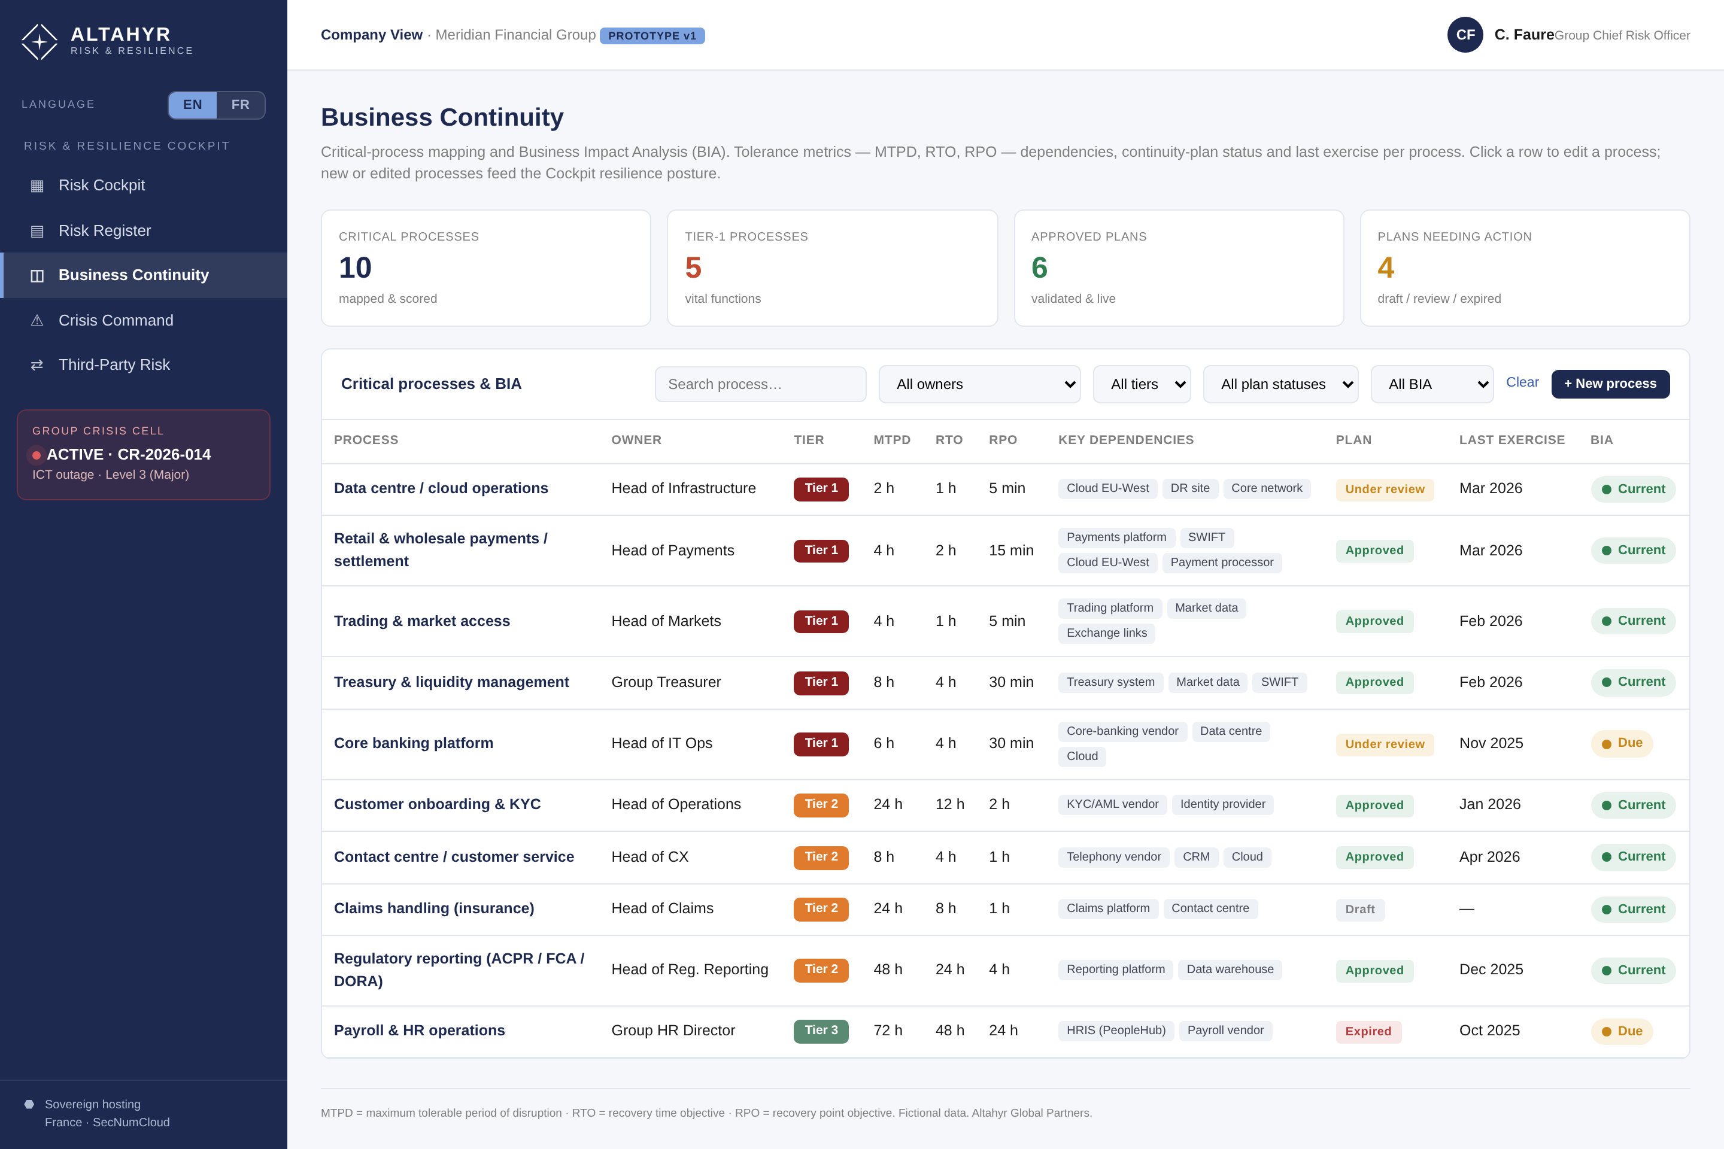Switch language to FR
The image size is (1724, 1149).
pyautogui.click(x=241, y=105)
